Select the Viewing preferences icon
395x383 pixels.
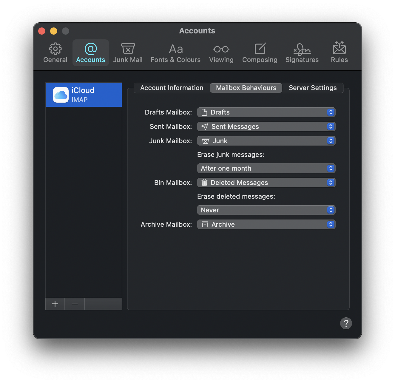221,52
